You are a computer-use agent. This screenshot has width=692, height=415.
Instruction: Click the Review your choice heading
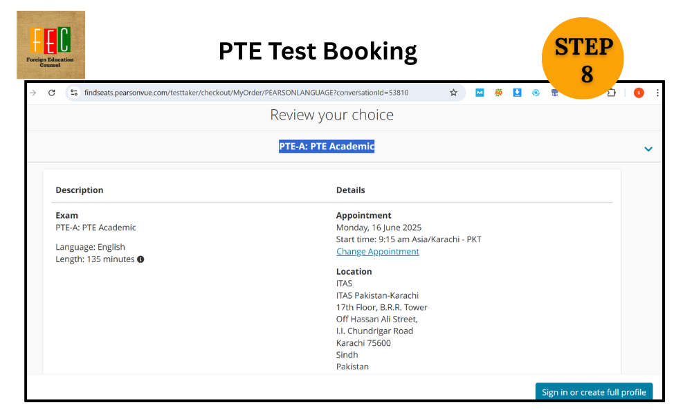click(332, 115)
